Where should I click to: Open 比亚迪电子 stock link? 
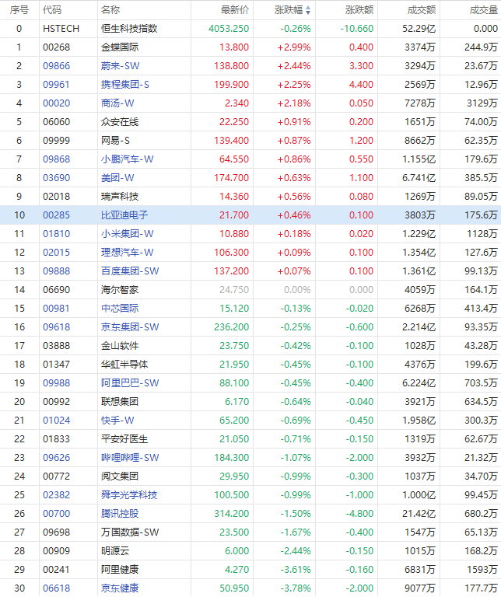coord(124,215)
